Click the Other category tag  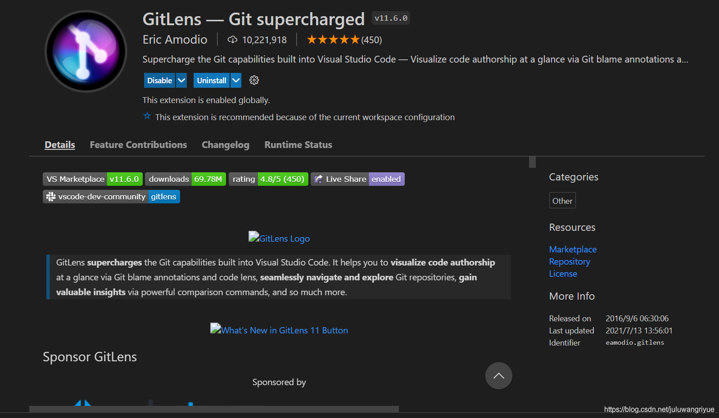point(562,201)
